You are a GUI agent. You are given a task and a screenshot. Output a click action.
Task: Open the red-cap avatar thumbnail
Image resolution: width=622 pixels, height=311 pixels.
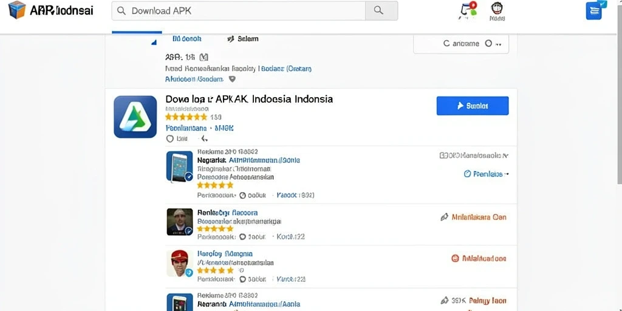180,263
